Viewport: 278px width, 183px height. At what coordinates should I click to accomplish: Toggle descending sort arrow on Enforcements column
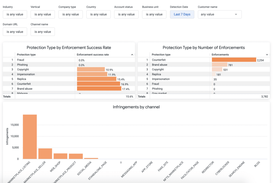(267, 55)
